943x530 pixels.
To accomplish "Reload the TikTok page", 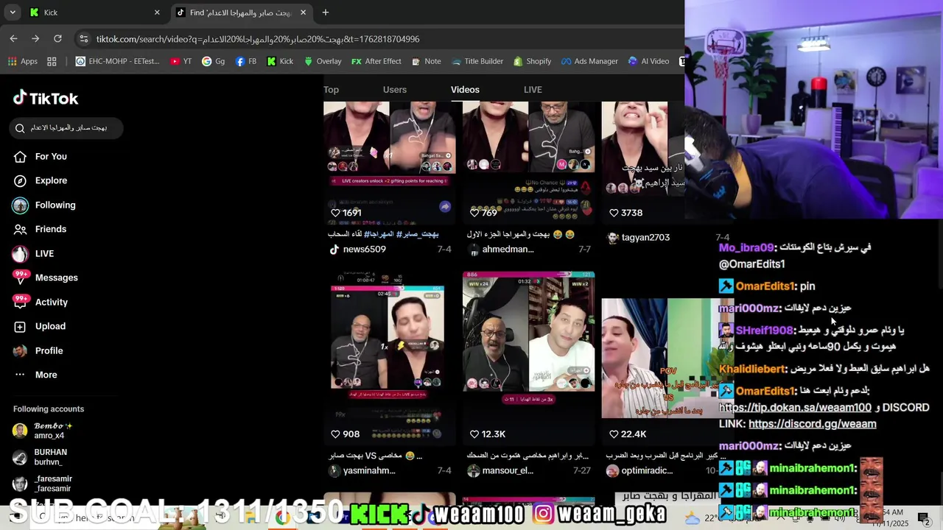I will coord(57,38).
